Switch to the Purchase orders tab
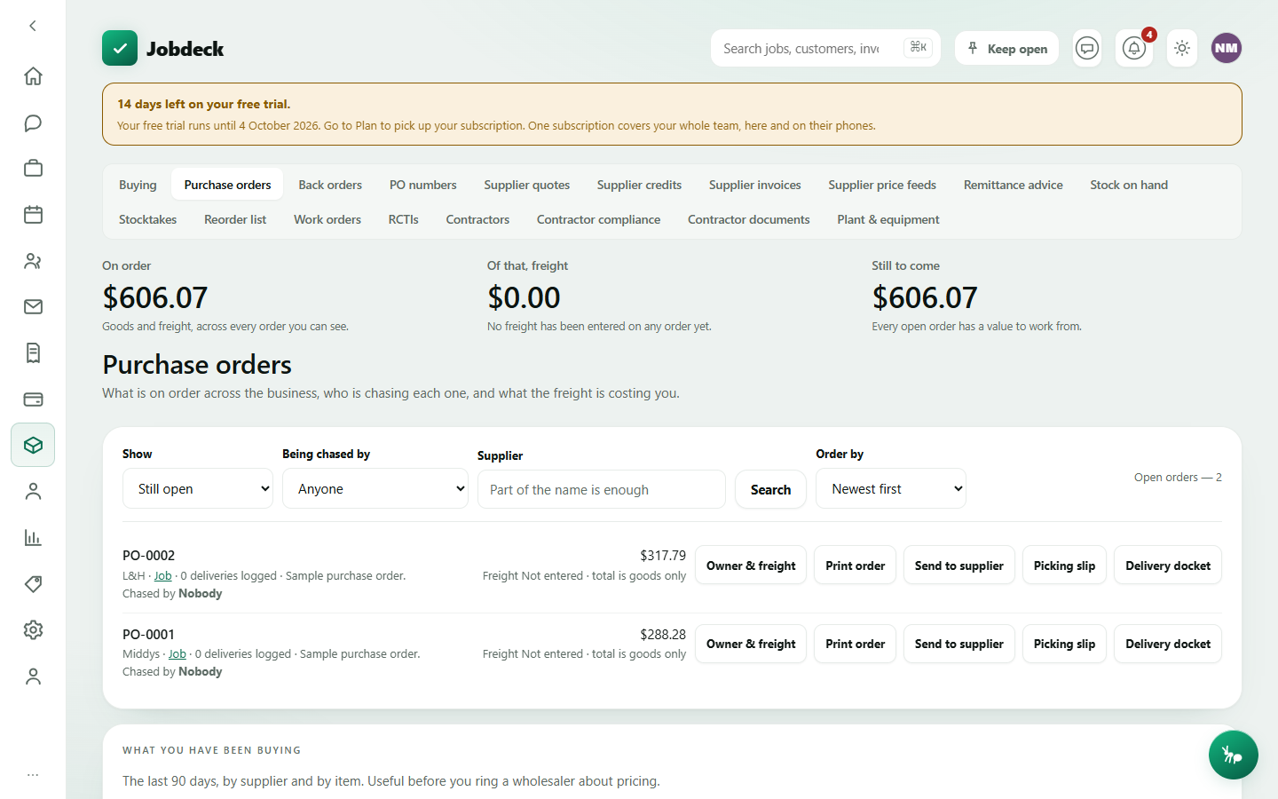 (x=227, y=185)
